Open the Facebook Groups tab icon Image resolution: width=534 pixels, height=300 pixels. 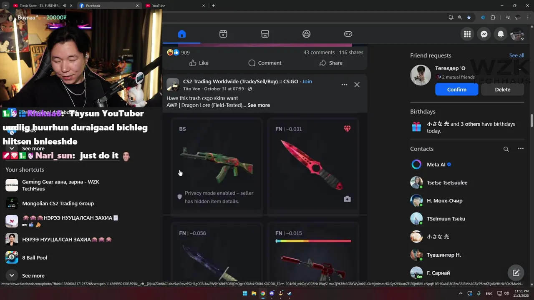[307, 34]
